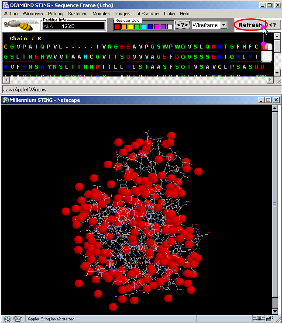Select the red residue color swatch
This screenshot has height=323, width=282.
pyautogui.click(x=117, y=27)
